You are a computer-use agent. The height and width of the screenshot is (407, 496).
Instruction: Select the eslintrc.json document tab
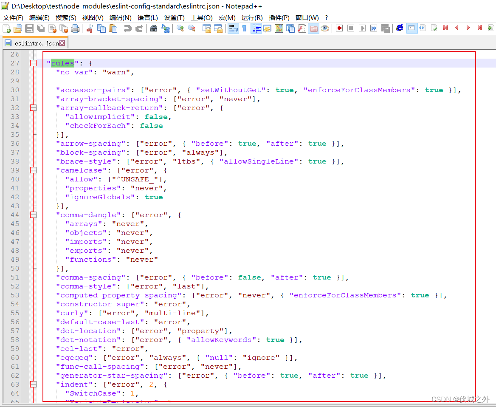[x=36, y=43]
